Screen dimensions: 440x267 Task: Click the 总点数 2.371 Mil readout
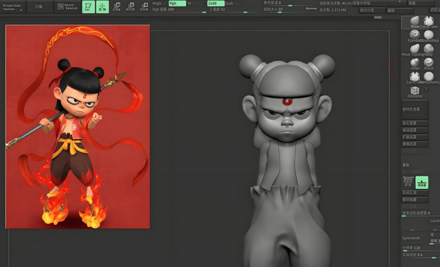[x=333, y=10]
